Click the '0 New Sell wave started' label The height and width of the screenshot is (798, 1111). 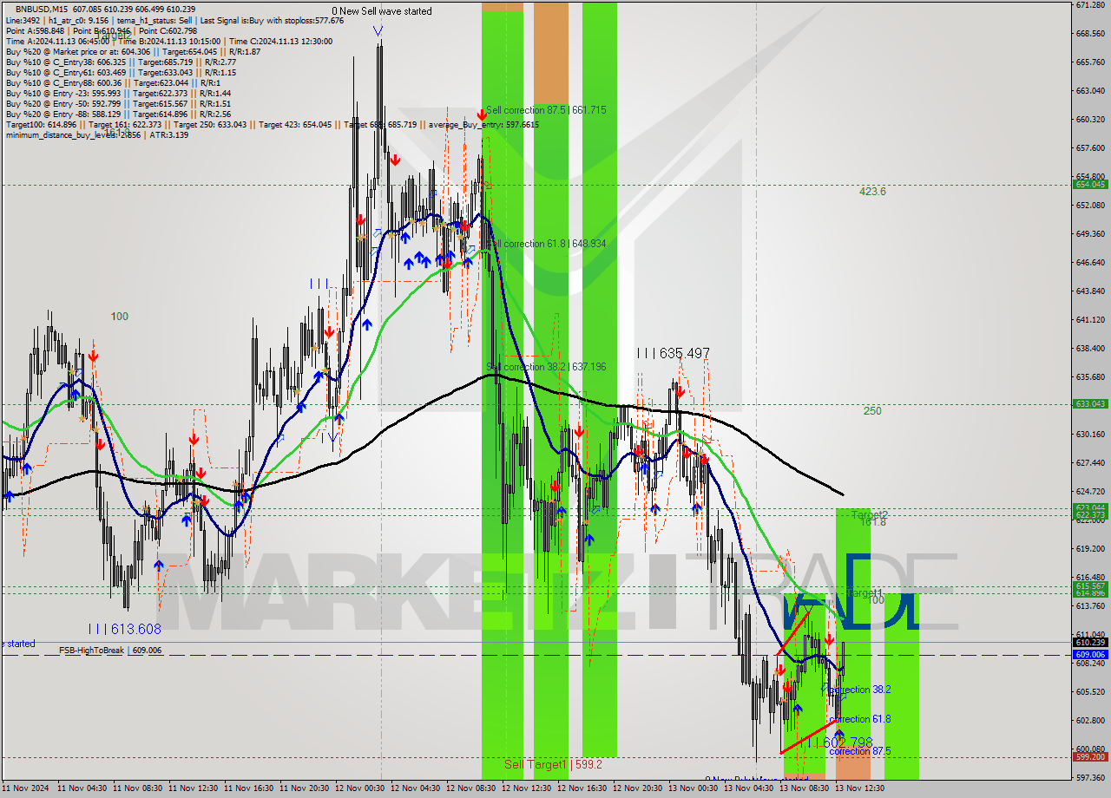(x=381, y=11)
